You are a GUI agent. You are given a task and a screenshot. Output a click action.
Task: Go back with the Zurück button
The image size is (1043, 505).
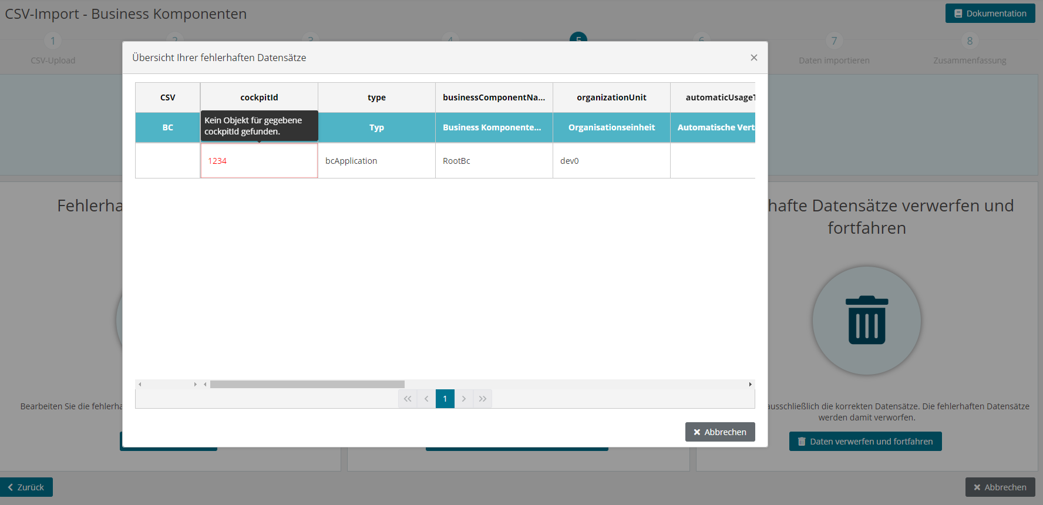(x=26, y=487)
